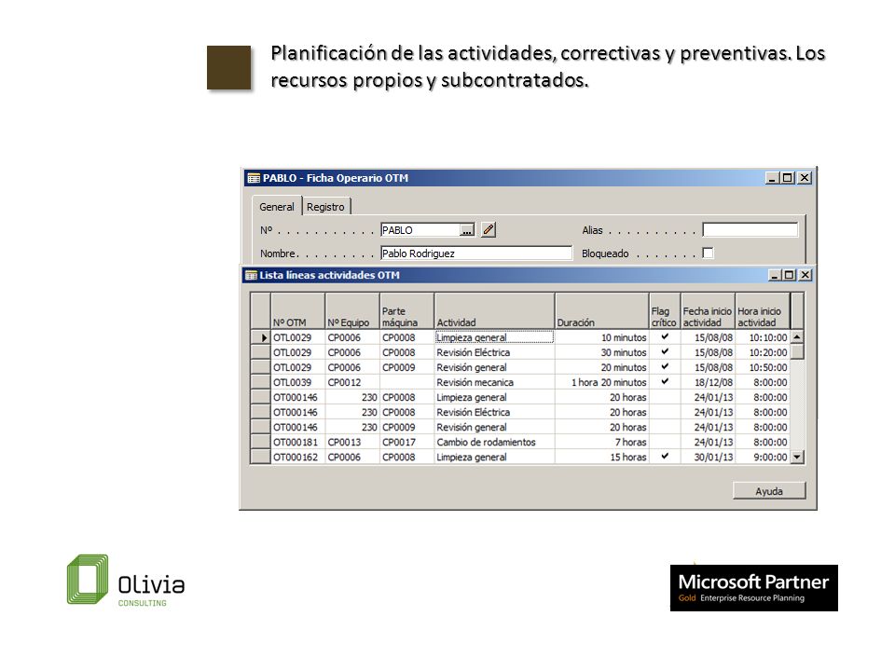Click the Parte máquina column header
Viewport: 895px width, 671px height.
click(407, 311)
